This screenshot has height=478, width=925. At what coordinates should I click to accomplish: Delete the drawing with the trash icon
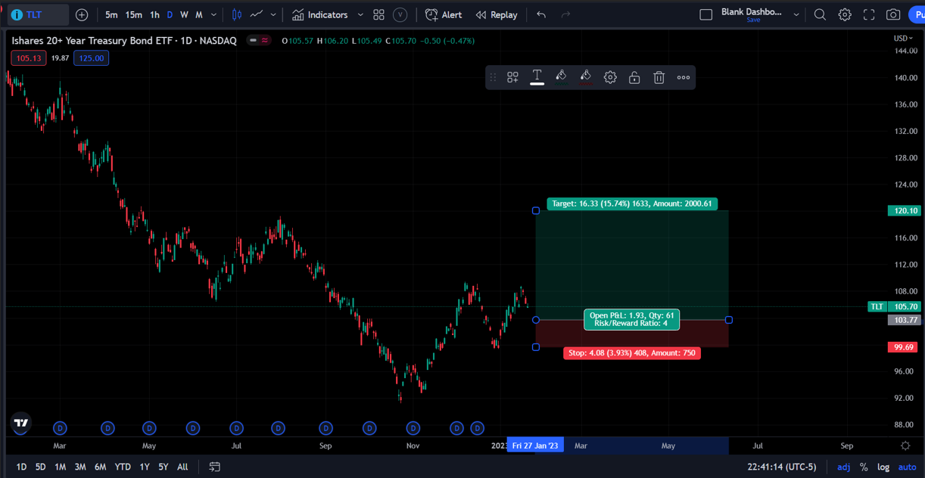point(659,77)
